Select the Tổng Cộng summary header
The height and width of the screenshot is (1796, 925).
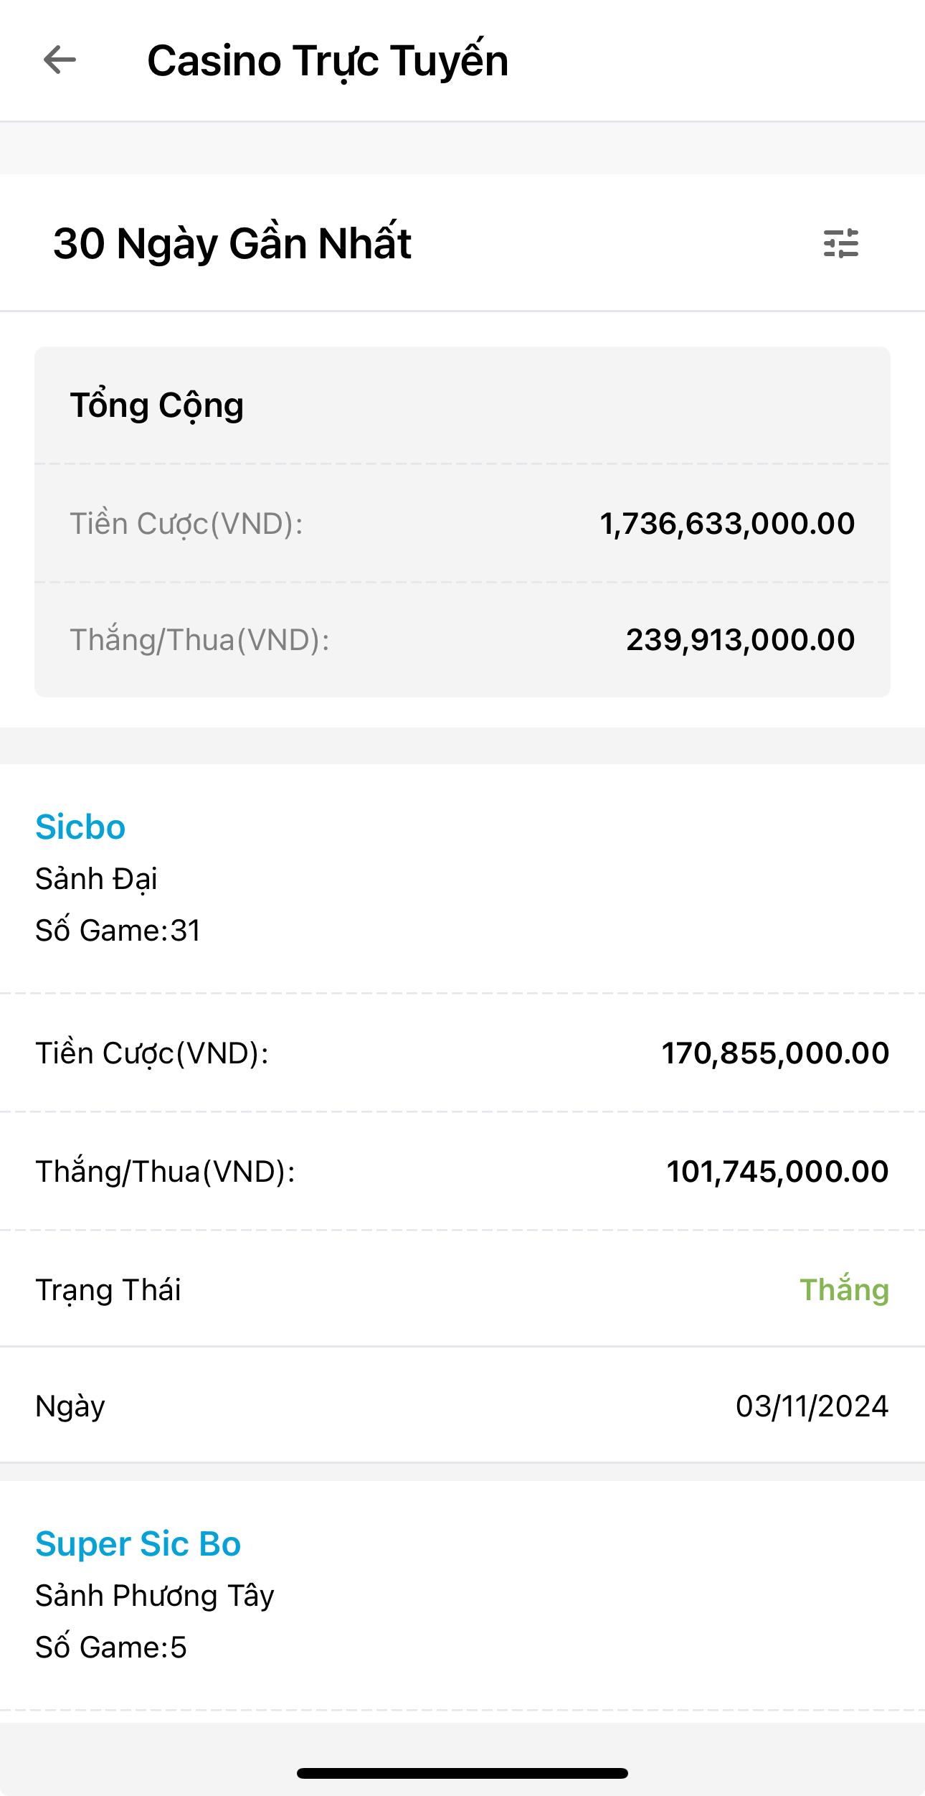pos(157,405)
